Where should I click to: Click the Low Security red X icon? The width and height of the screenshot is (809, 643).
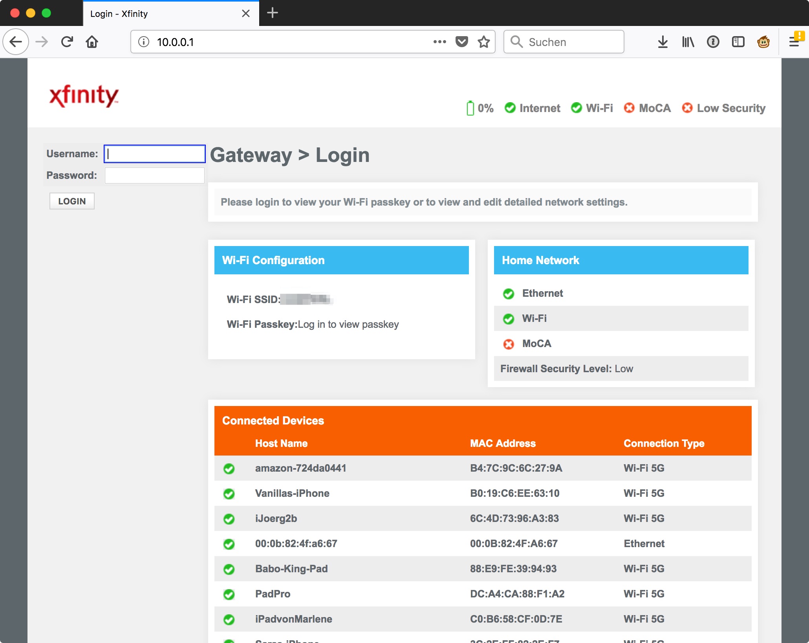click(687, 108)
